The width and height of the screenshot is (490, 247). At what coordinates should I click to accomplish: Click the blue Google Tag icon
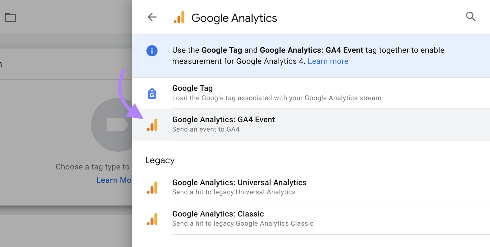152,94
